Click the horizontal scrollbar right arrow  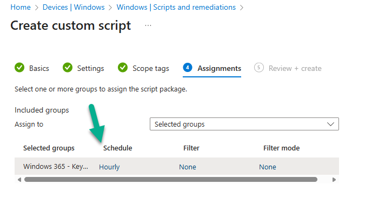coord(334,180)
